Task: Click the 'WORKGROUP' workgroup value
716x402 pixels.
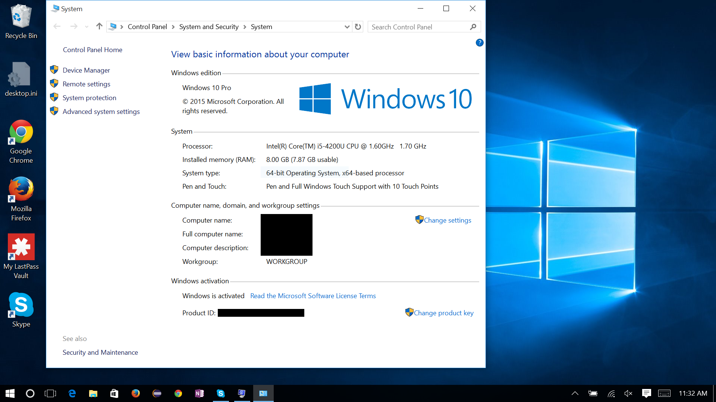Action: 287,262
